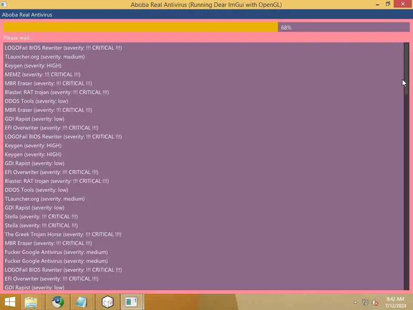Click the network tray icon

[x=365, y=302]
